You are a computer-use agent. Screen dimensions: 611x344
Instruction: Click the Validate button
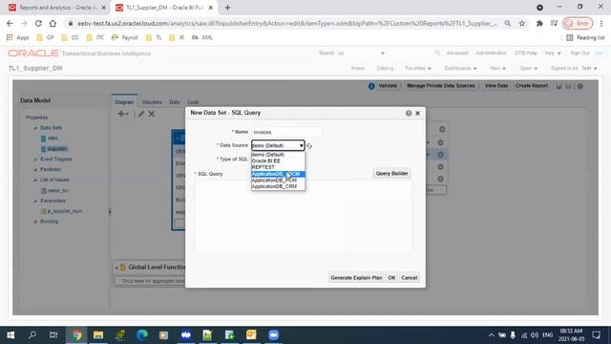tap(388, 86)
